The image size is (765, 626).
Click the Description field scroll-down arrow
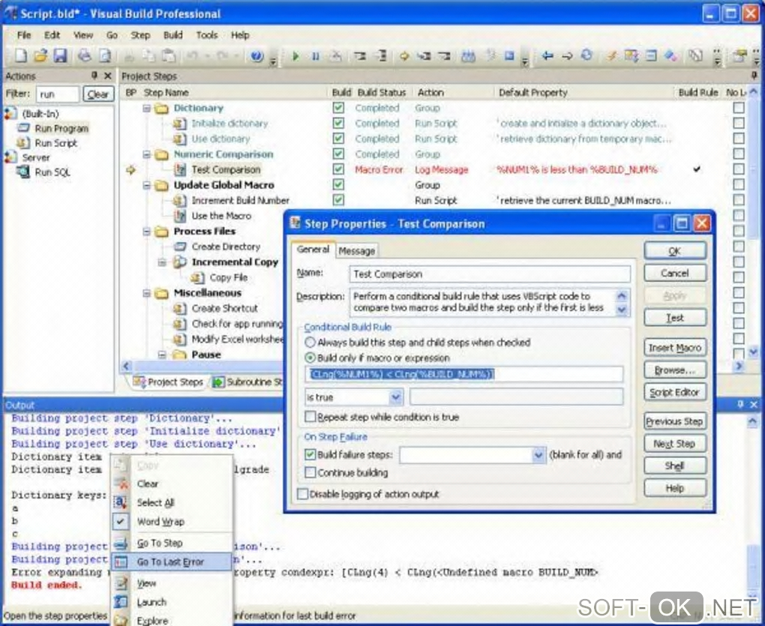[x=622, y=309]
